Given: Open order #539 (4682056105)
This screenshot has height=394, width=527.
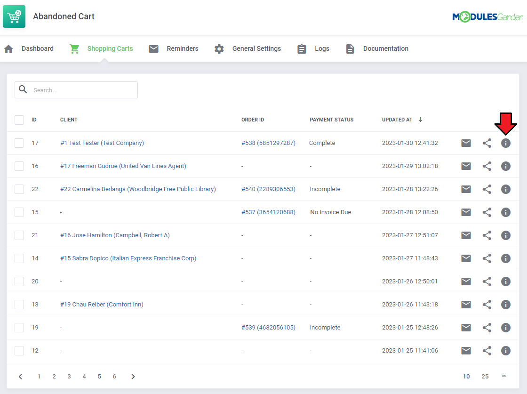Looking at the screenshot, I should 268,328.
